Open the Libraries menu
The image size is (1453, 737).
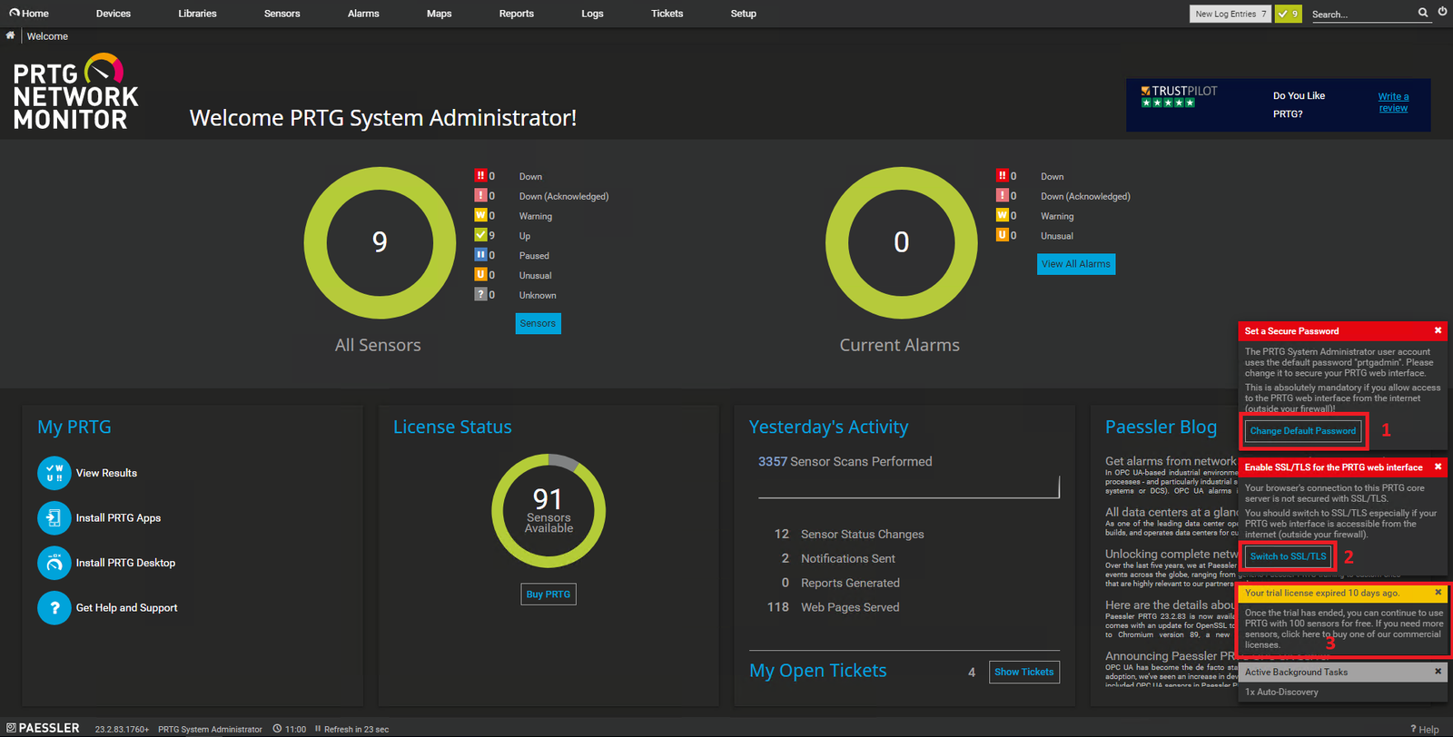[197, 14]
